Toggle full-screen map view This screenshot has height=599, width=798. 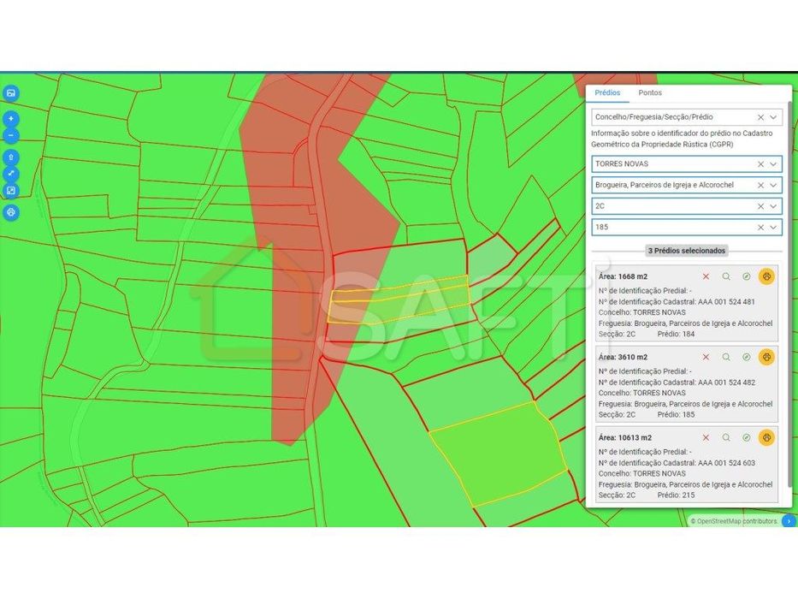point(11,174)
